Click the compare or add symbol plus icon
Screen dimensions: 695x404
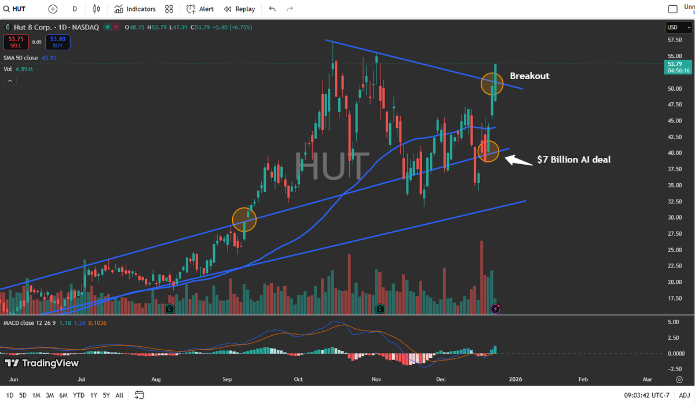[53, 9]
